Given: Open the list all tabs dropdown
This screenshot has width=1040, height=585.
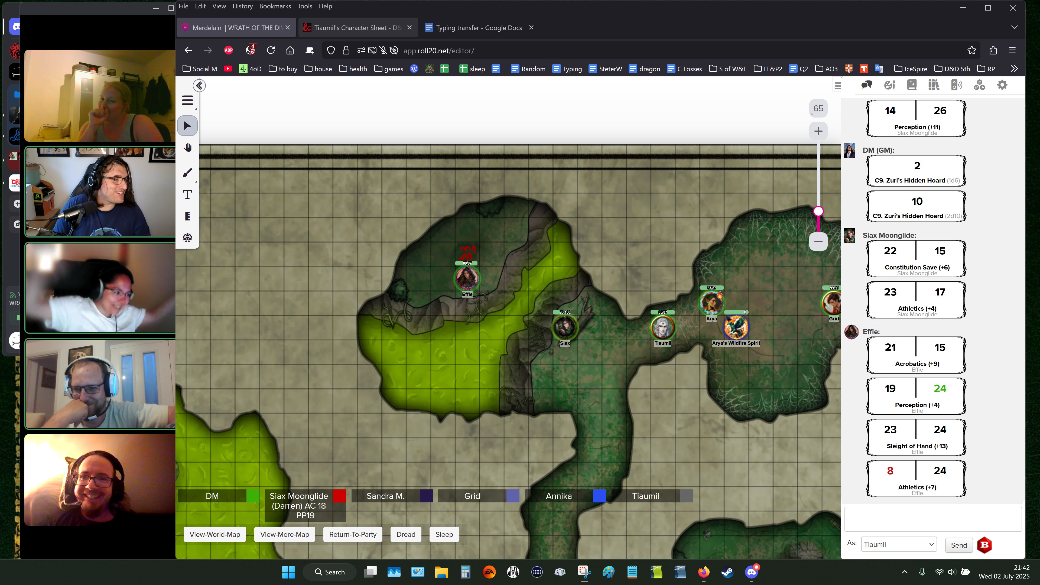Looking at the screenshot, I should tap(1014, 27).
